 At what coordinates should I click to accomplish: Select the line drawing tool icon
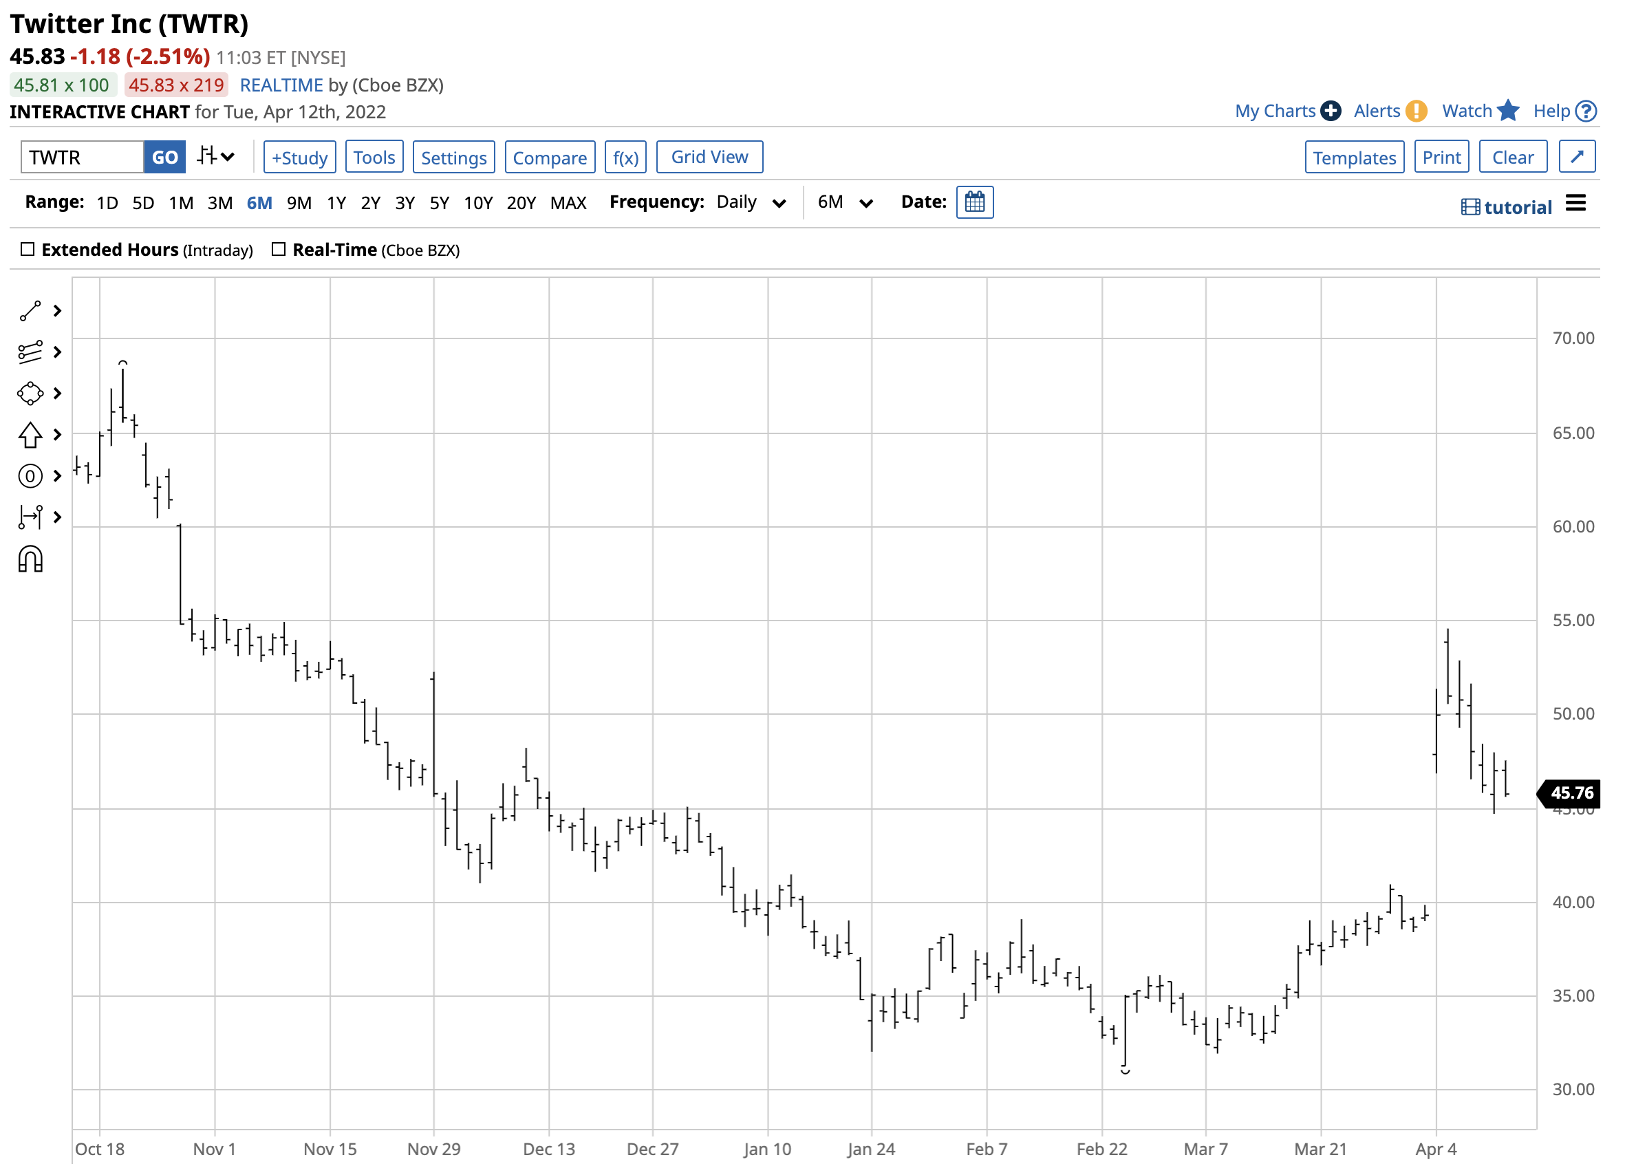click(30, 312)
